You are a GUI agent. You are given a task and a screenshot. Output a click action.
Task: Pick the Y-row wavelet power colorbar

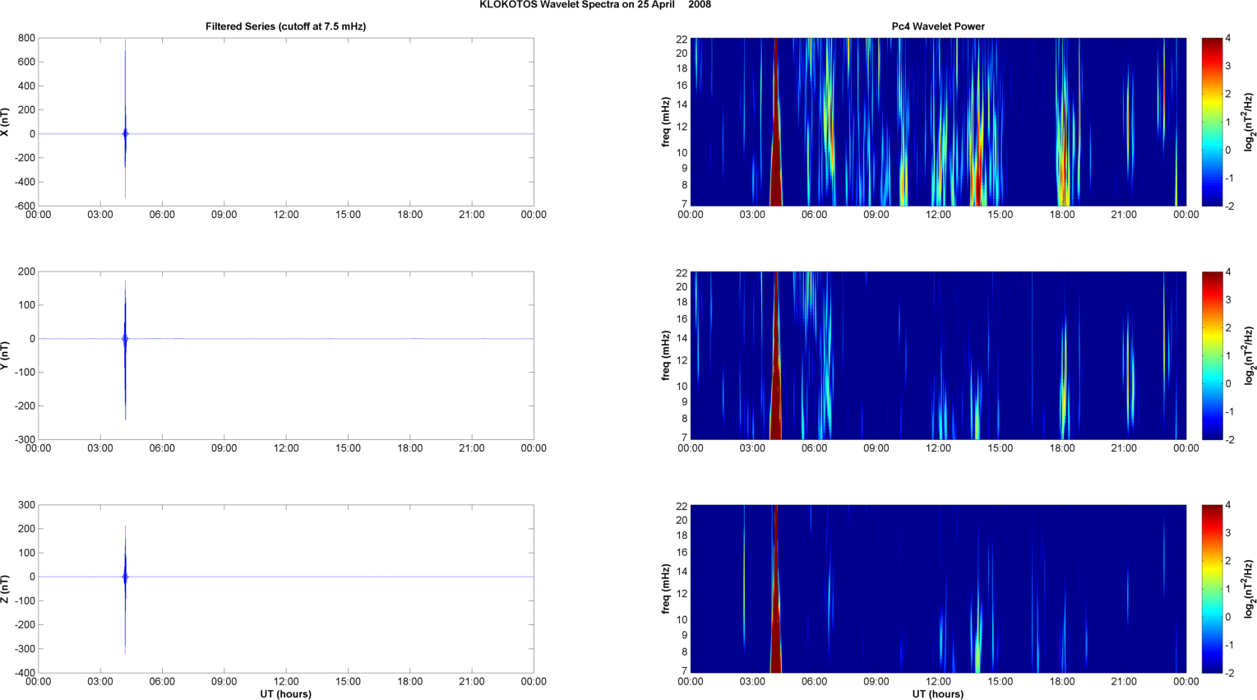[1213, 355]
